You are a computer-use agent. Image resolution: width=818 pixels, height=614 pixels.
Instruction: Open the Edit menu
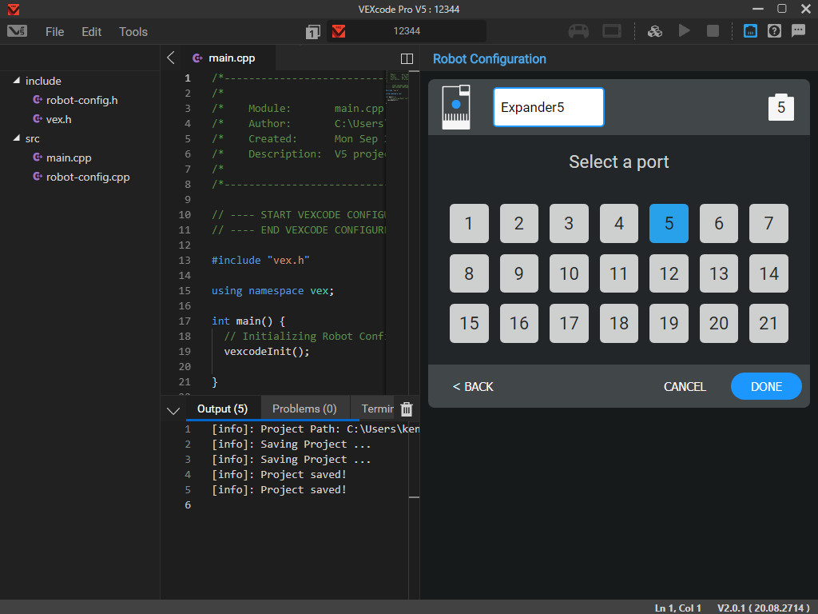[91, 32]
